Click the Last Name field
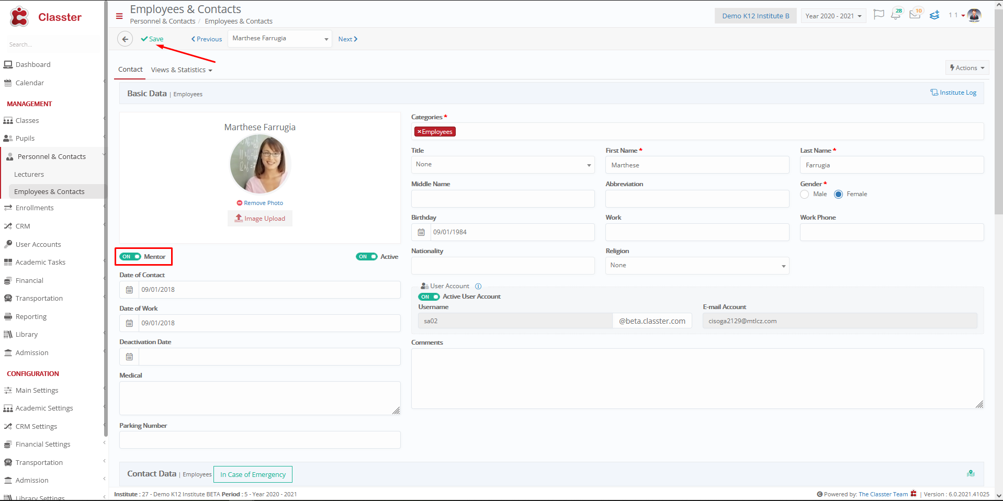Screen dimensions: 1003x501 tap(892, 165)
